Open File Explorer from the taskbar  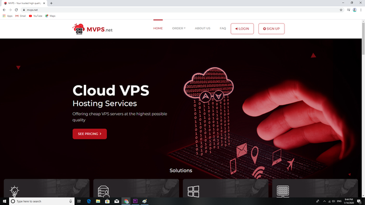coord(98,201)
